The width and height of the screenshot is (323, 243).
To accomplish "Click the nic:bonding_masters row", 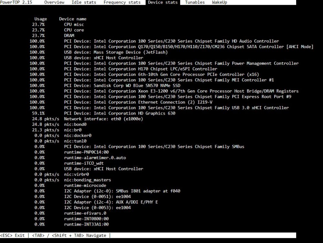I will pos(73,180).
